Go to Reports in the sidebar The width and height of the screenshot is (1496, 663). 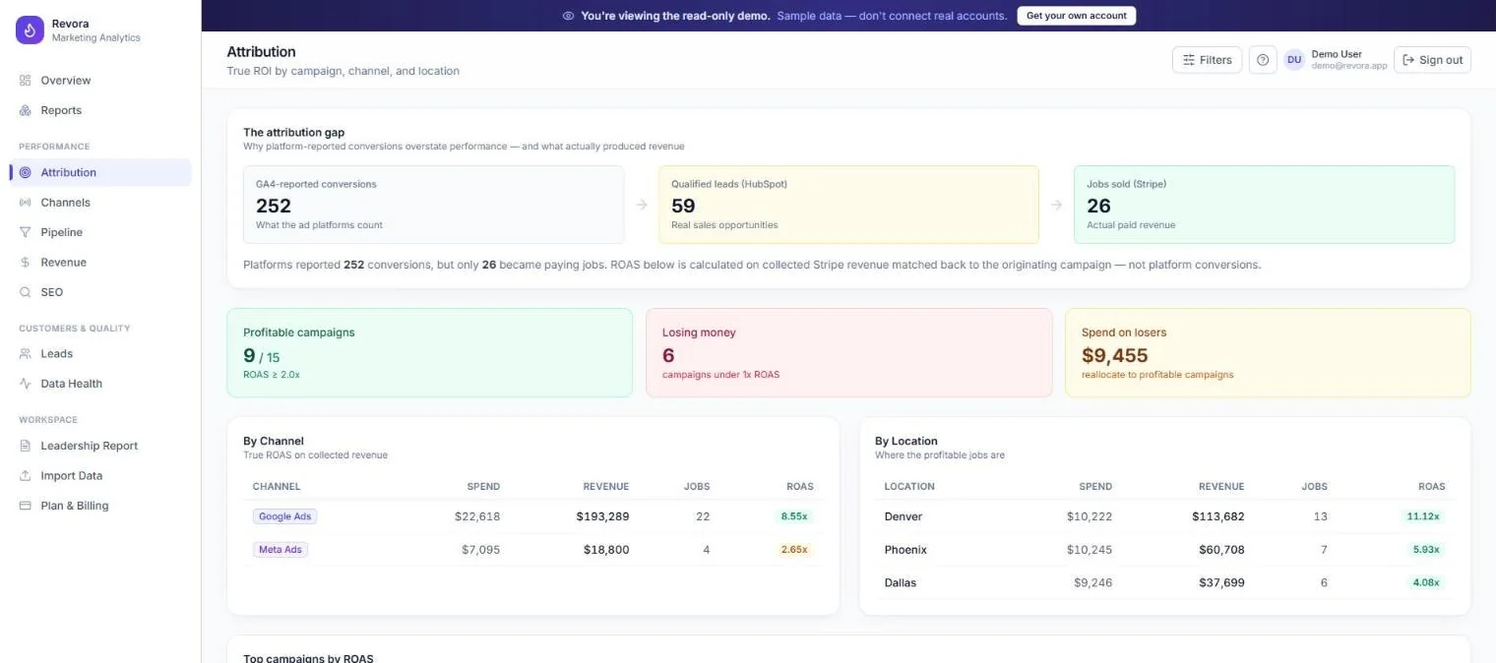tap(100, 110)
